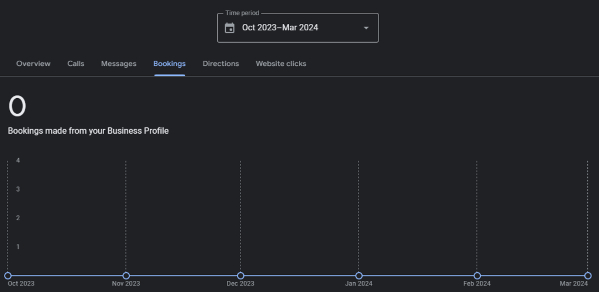The width and height of the screenshot is (599, 292).
Task: Click the Feb 2024 data point
Action: pos(477,276)
